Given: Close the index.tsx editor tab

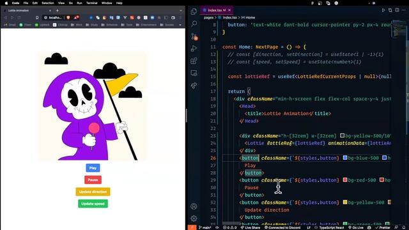Looking at the screenshot, I should pyautogui.click(x=229, y=10).
